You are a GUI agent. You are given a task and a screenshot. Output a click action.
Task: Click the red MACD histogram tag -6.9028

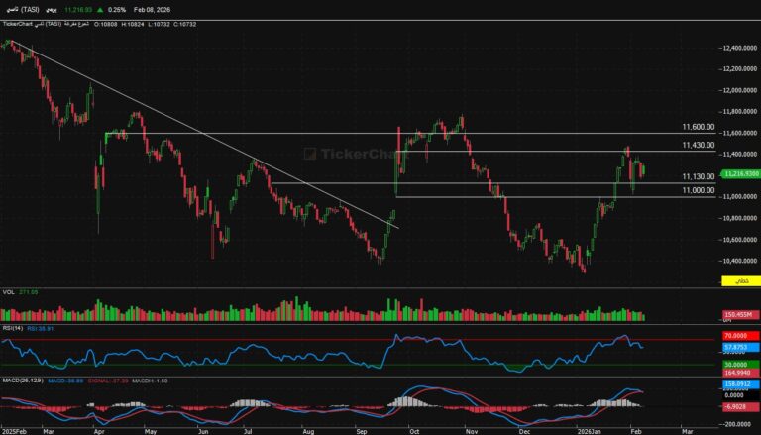pos(738,406)
